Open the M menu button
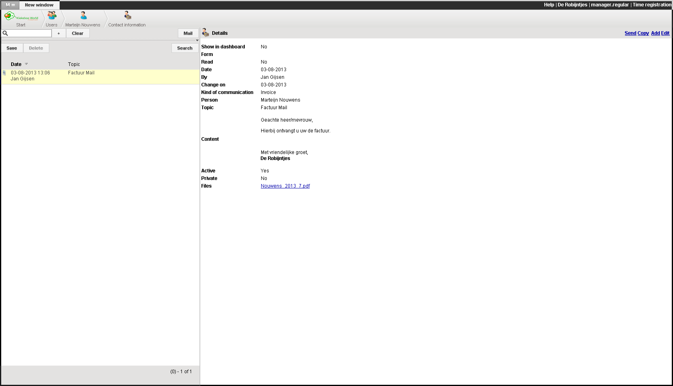 point(10,5)
